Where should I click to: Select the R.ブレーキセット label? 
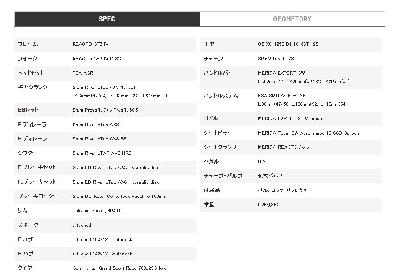pos(37,182)
